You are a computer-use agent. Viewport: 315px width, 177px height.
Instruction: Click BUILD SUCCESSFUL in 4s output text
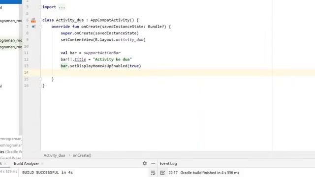pos(47,173)
